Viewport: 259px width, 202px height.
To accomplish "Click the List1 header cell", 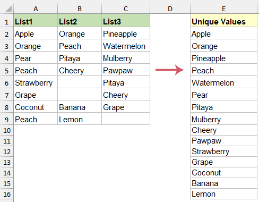I will point(36,21).
